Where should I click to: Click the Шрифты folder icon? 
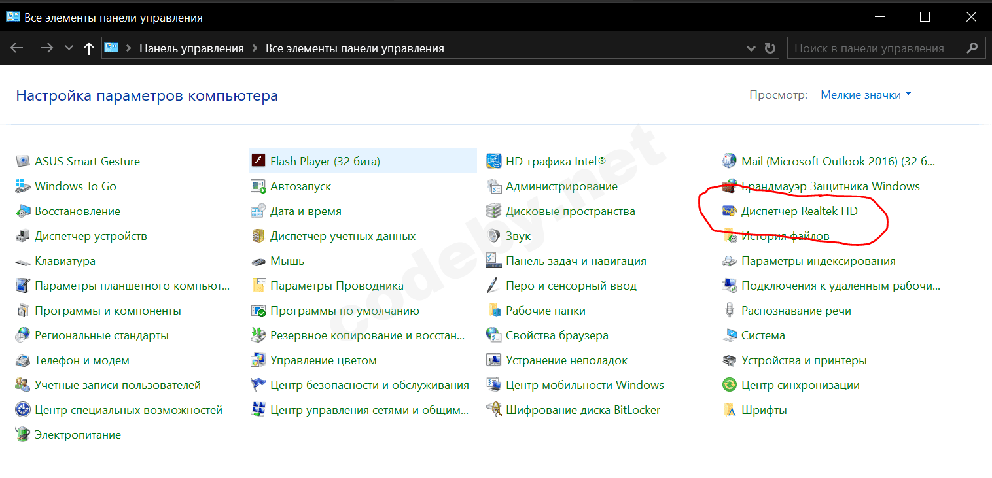[x=729, y=410]
